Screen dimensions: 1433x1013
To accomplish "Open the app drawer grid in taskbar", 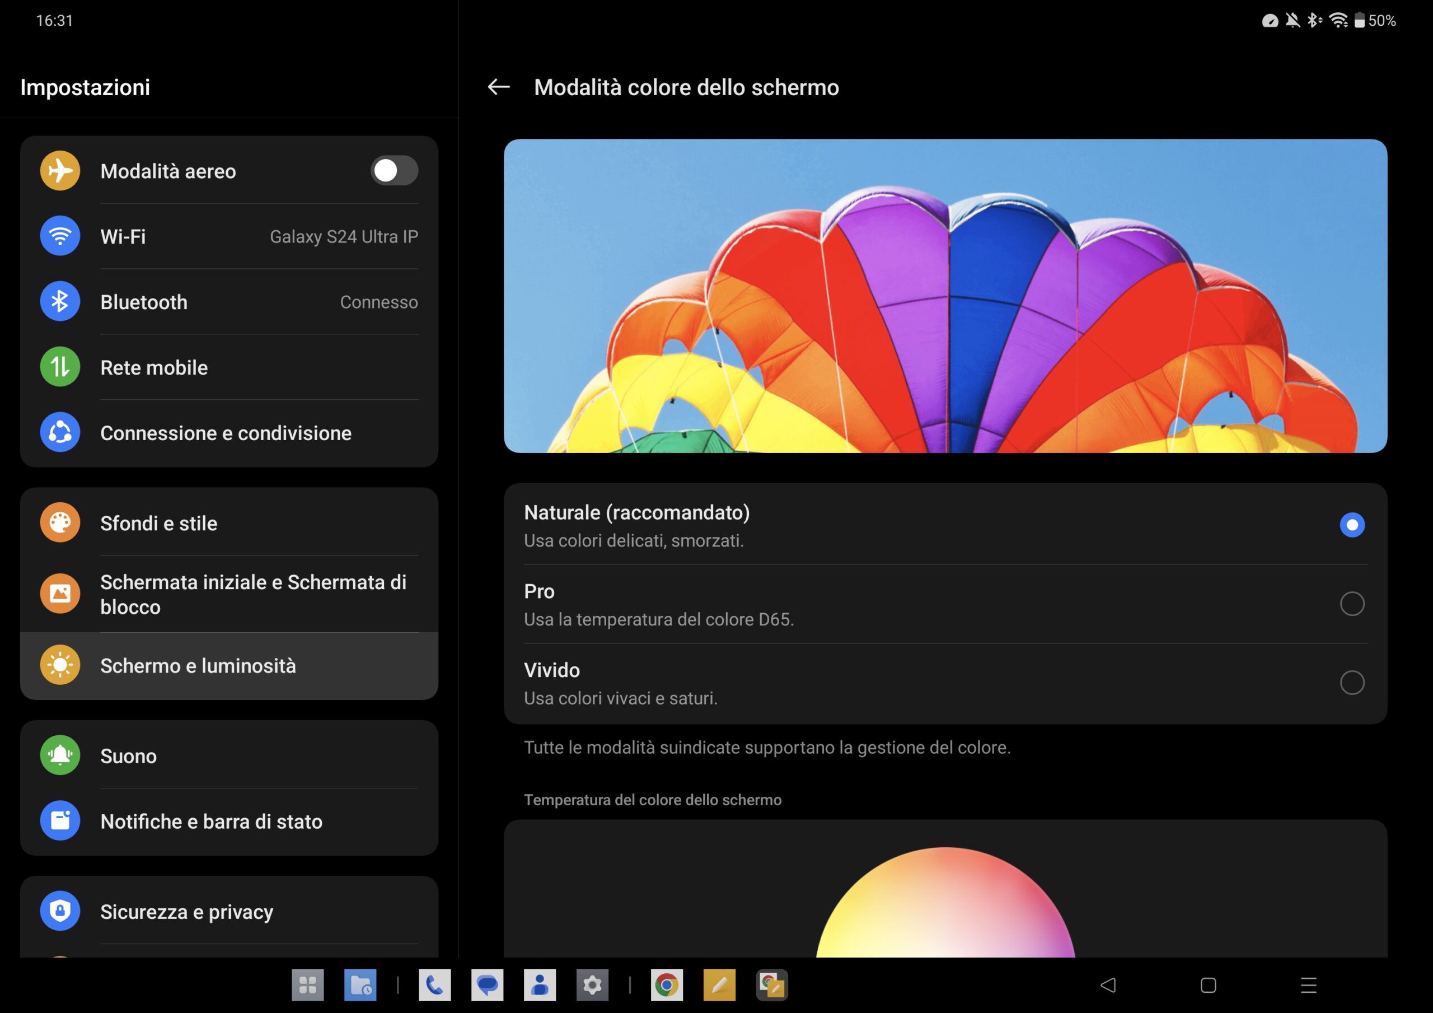I will click(308, 985).
